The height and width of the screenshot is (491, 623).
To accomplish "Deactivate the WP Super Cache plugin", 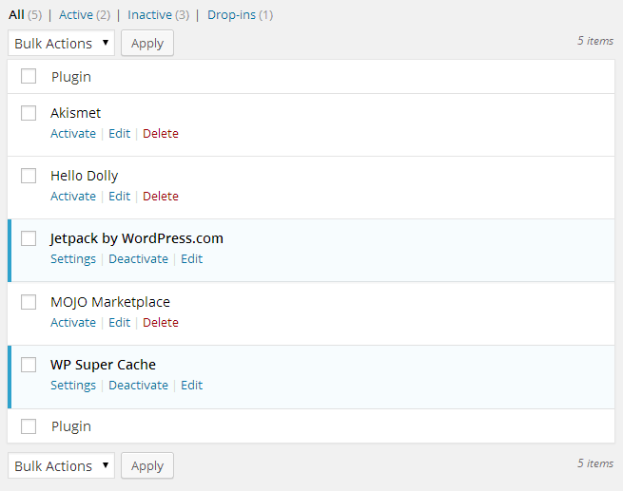I will point(139,385).
